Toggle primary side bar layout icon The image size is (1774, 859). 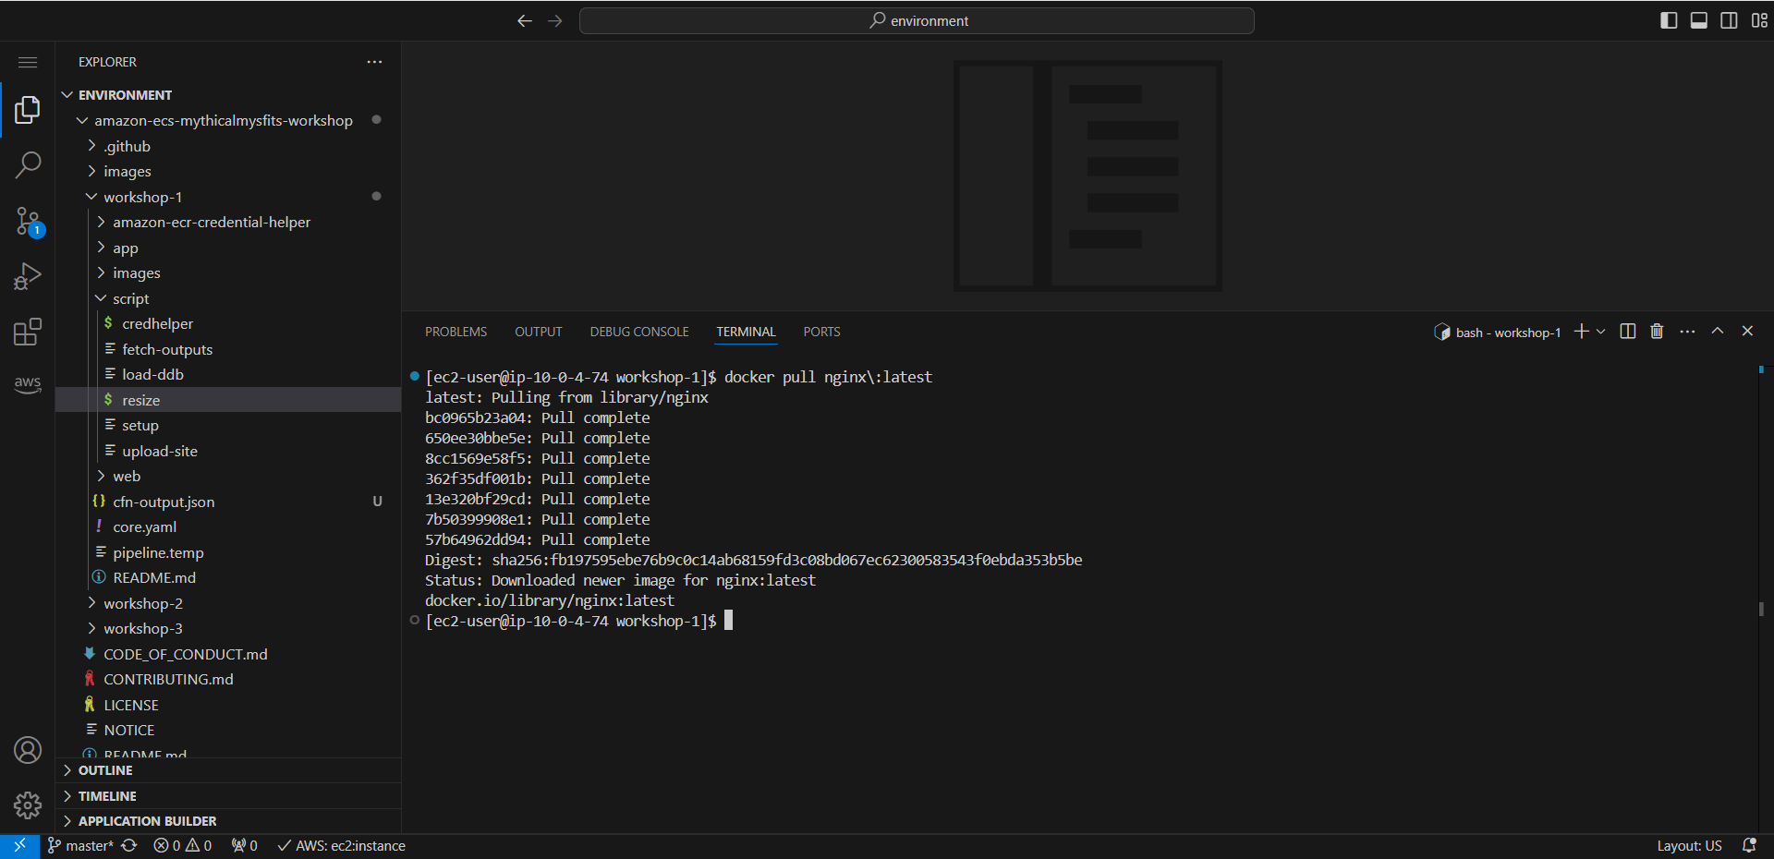(x=1669, y=20)
